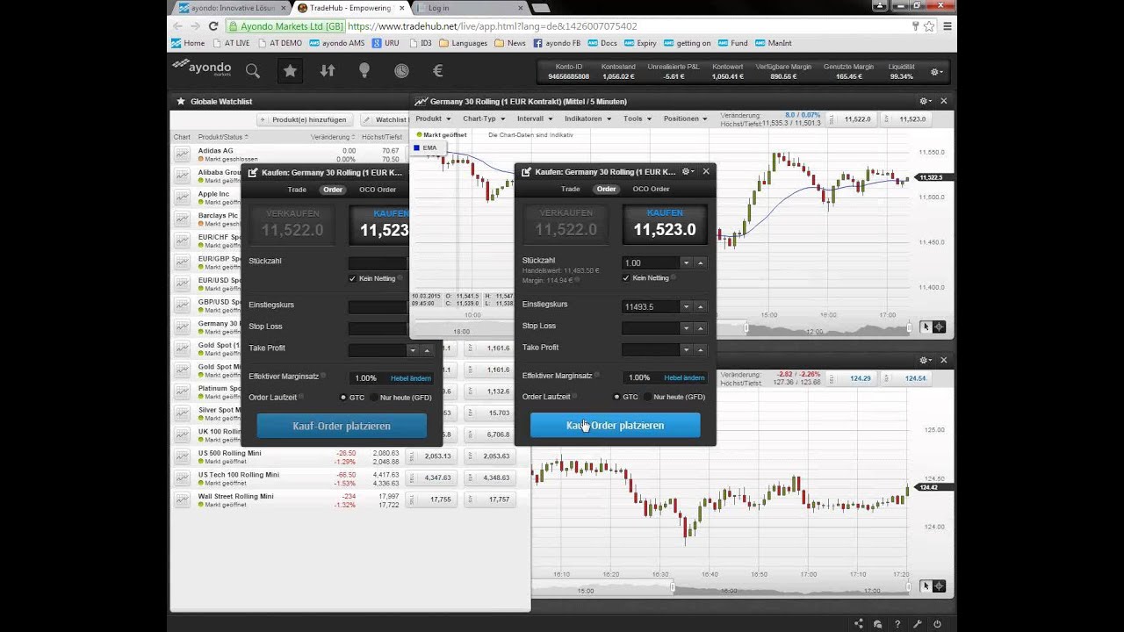Click Kauf-Order platzieren in right dialog

[615, 425]
